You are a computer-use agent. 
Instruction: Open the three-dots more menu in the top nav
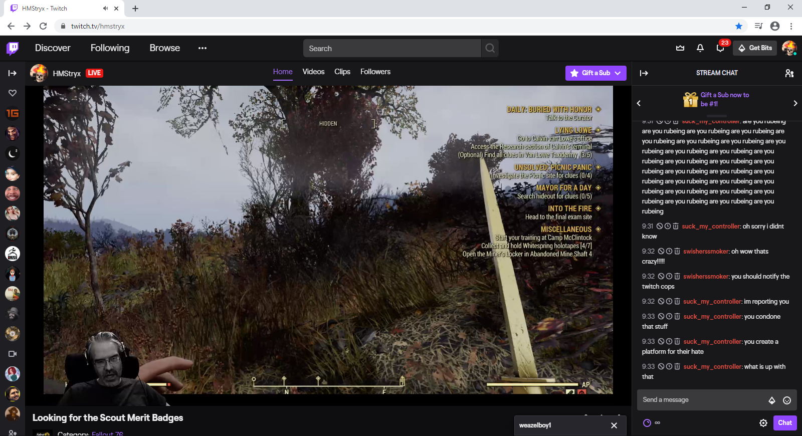pyautogui.click(x=203, y=48)
